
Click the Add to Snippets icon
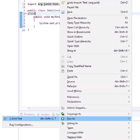click(x=63, y=108)
